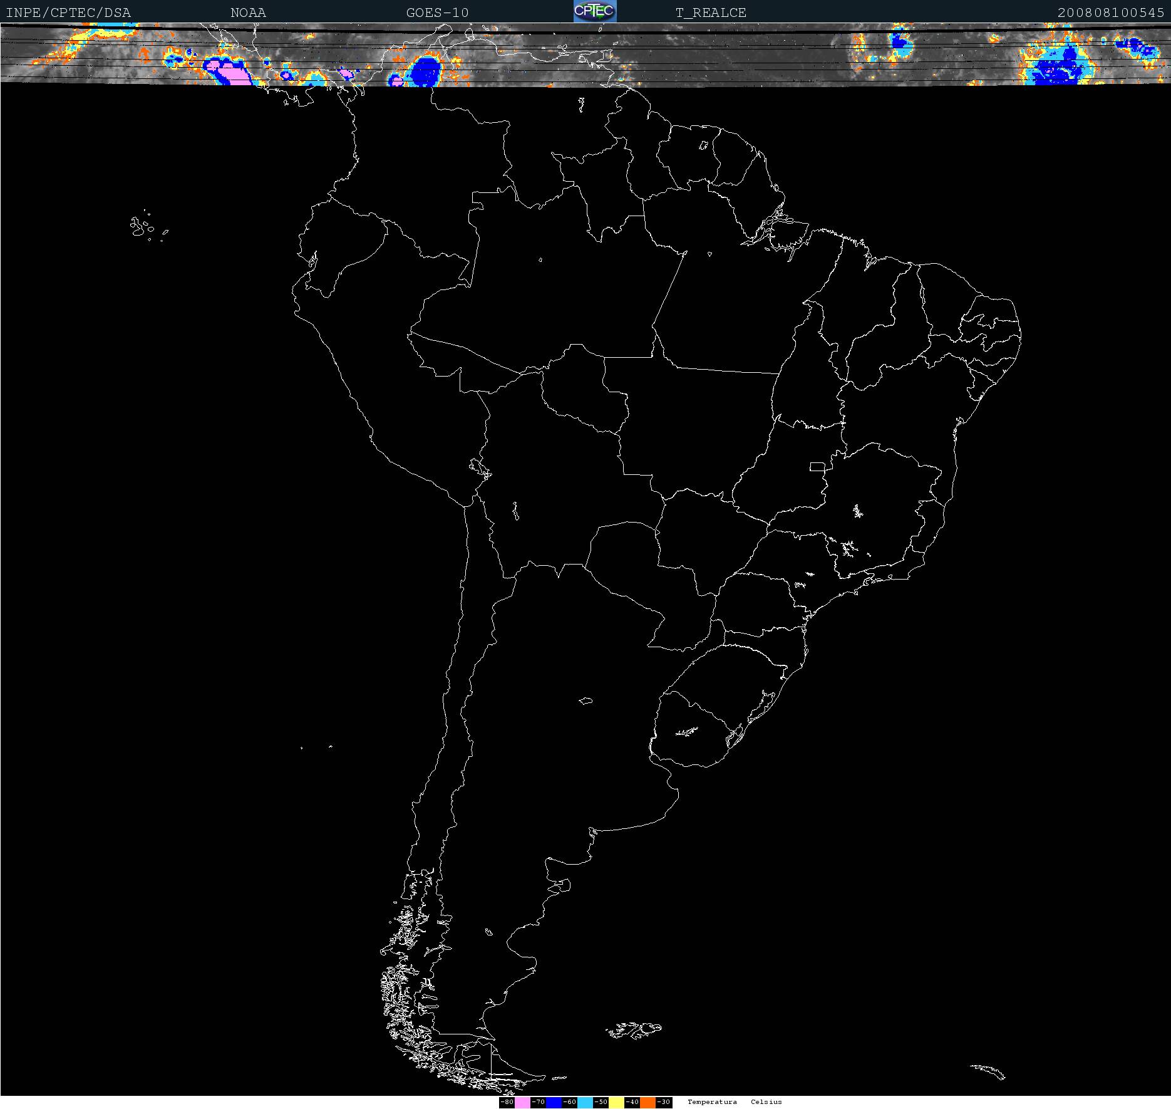The image size is (1171, 1109).
Task: Select the GOES-10 satellite label
Action: pos(437,13)
